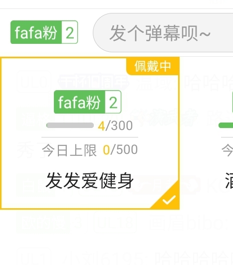Tap right card's partially visible name
The width and height of the screenshot is (233, 265).
click(229, 181)
